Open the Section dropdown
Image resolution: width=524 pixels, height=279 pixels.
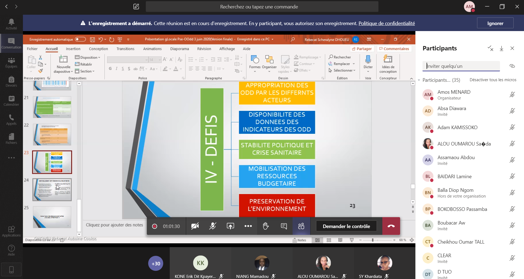pos(85,71)
